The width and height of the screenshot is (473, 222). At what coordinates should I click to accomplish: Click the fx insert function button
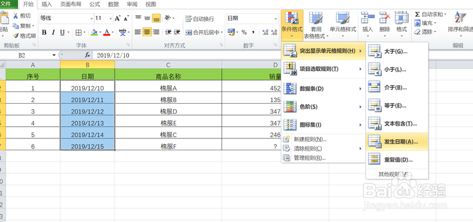88,55
